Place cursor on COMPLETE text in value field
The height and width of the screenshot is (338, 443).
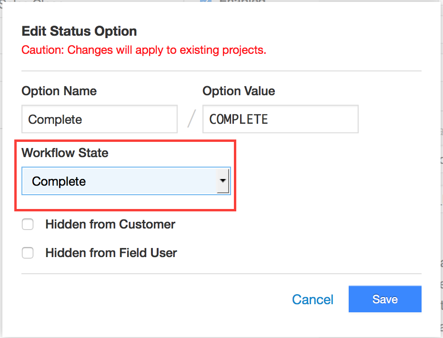click(x=239, y=119)
